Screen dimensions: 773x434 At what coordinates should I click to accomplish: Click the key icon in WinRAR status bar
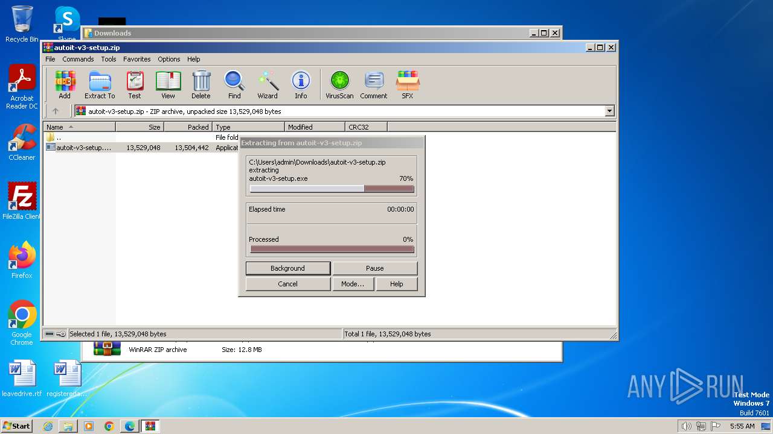[x=61, y=334]
